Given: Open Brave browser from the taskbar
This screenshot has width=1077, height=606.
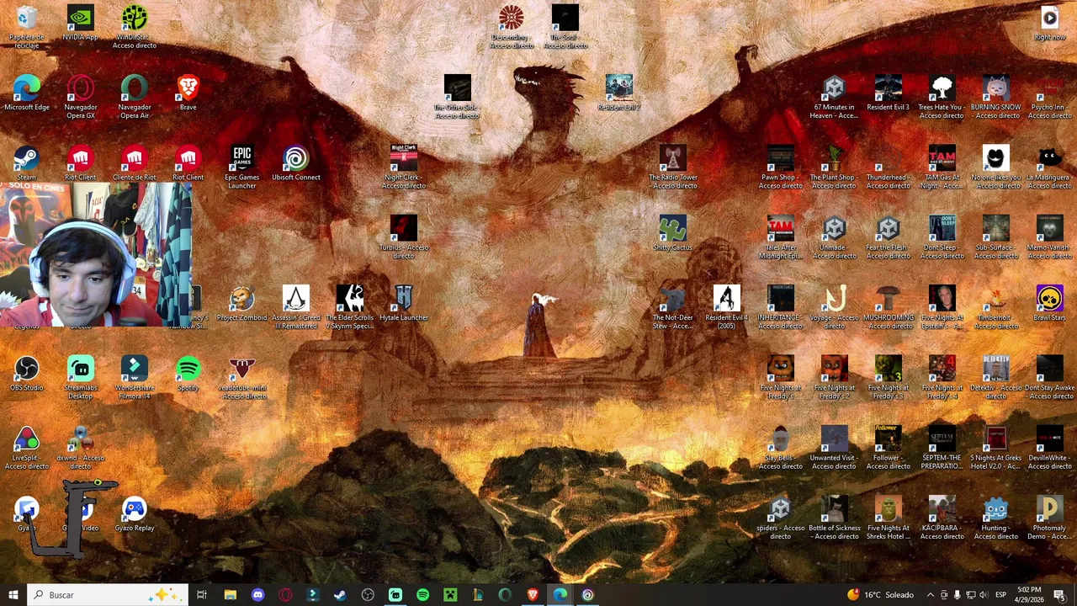Looking at the screenshot, I should coord(533,595).
